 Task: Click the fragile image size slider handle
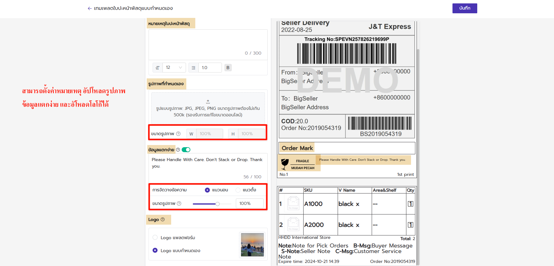pos(218,204)
